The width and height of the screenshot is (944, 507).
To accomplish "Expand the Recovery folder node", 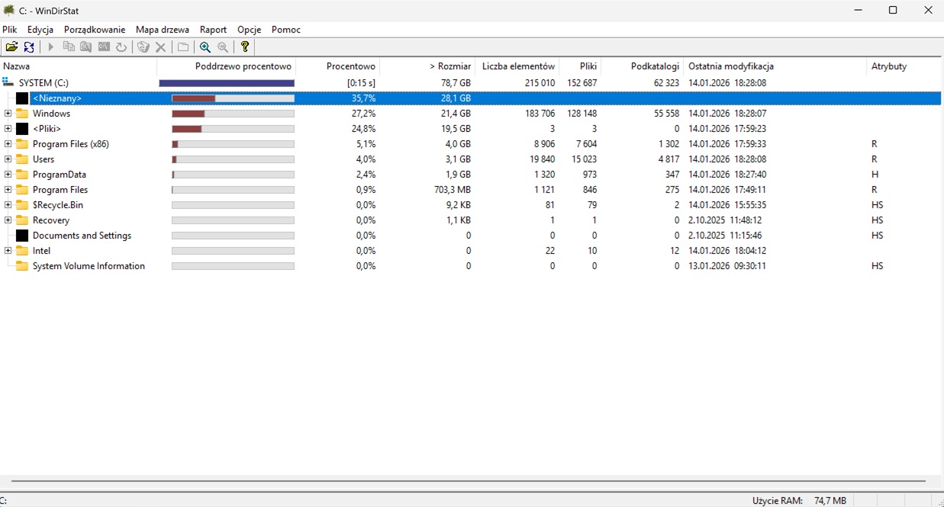I will coord(8,220).
